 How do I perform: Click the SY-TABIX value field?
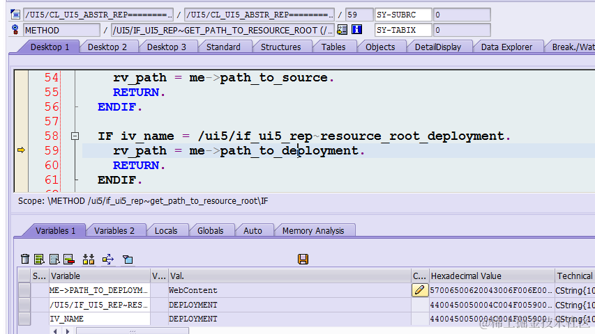point(462,30)
